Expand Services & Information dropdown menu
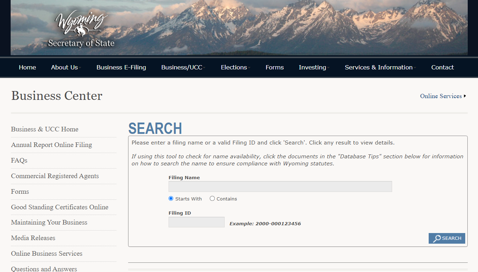Image resolution: width=478 pixels, height=272 pixels. [x=380, y=67]
